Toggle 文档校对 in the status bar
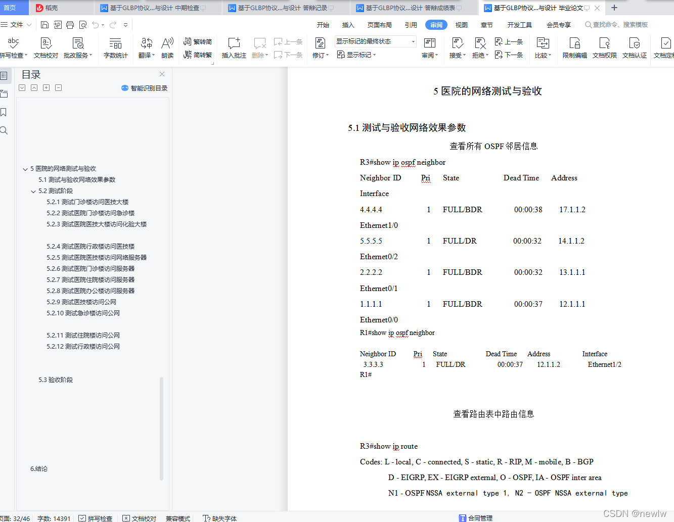The image size is (674, 522). (x=140, y=518)
